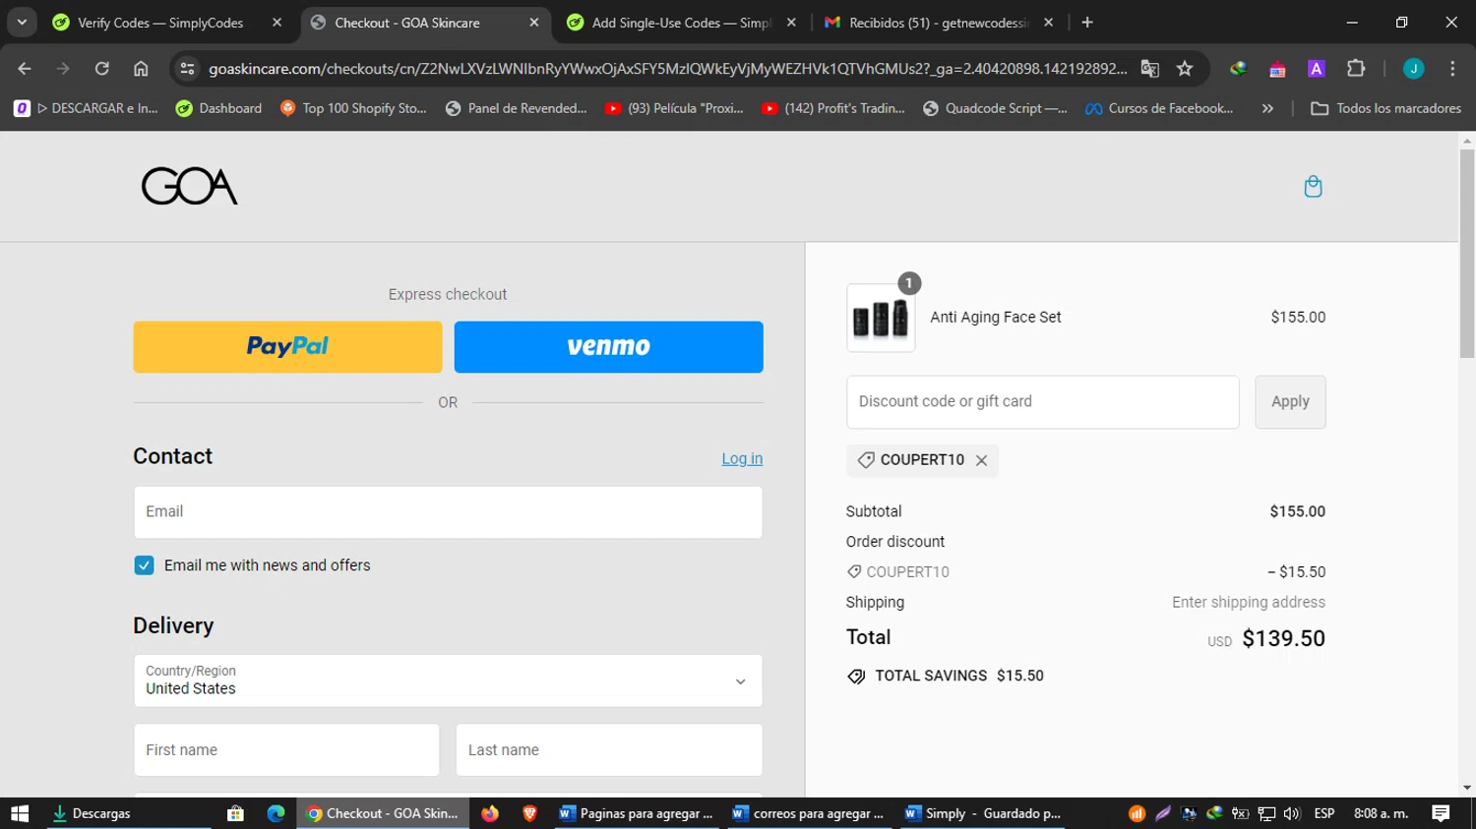Reload the checkout page
Image resolution: width=1476 pixels, height=829 pixels.
pos(101,68)
